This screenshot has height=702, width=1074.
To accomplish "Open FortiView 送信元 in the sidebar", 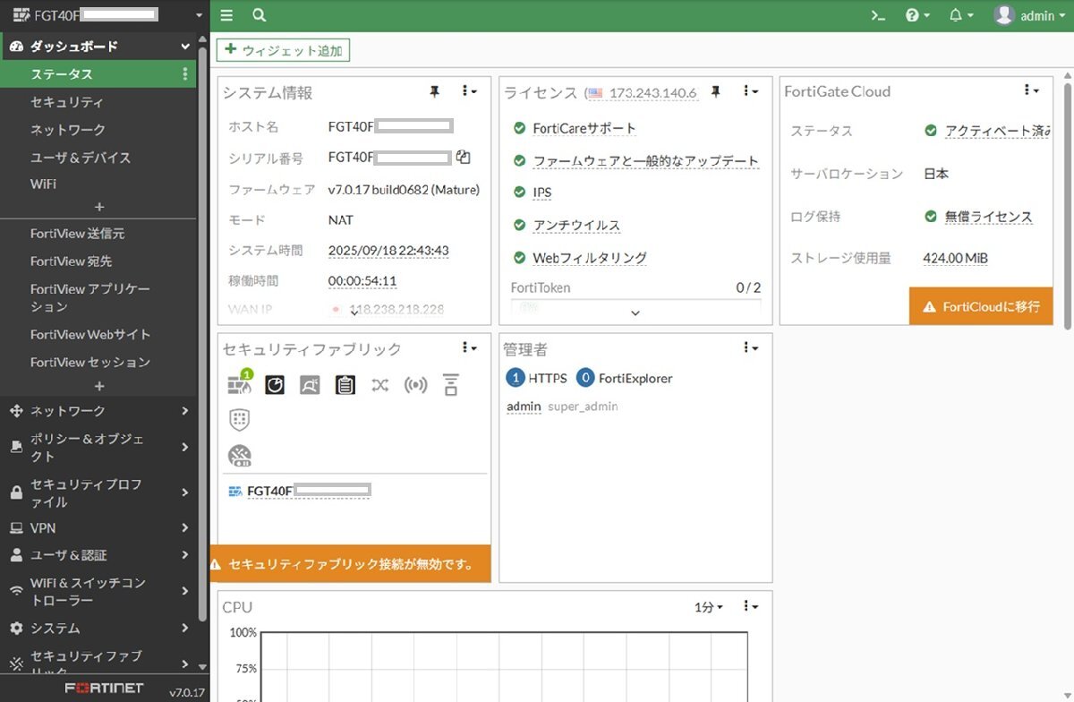I will point(77,234).
